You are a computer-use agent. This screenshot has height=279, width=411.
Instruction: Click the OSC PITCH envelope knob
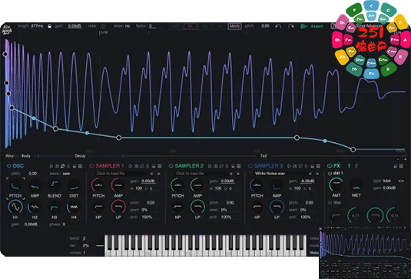(15, 185)
